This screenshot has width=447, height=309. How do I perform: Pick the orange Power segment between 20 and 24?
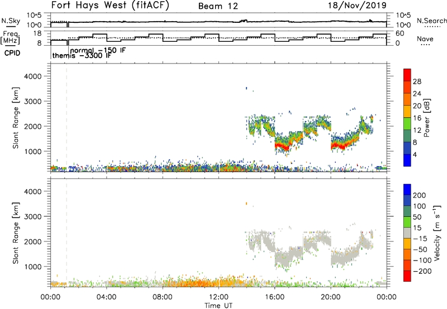407,99
